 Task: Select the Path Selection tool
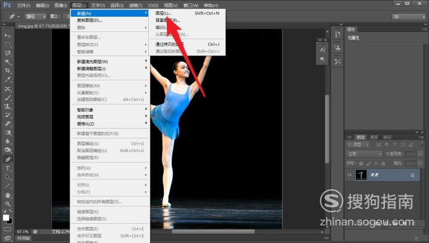click(7, 177)
